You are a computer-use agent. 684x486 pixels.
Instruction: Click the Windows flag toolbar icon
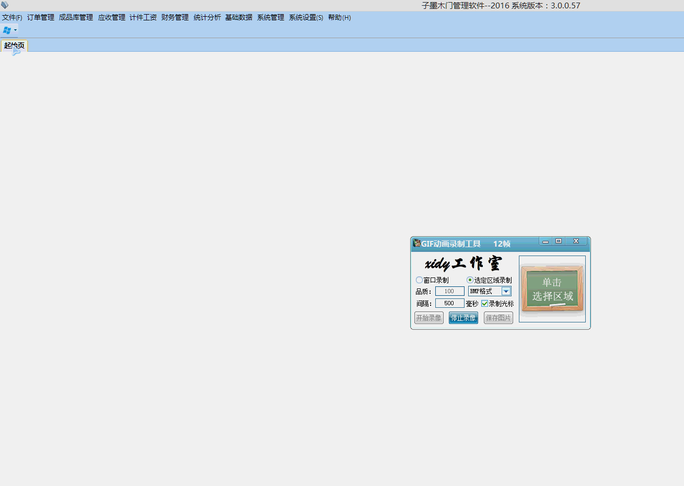7,30
